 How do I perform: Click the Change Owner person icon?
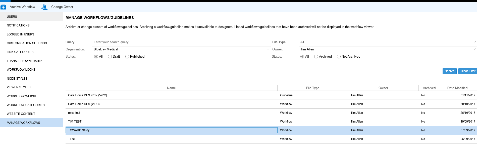pyautogui.click(x=44, y=7)
